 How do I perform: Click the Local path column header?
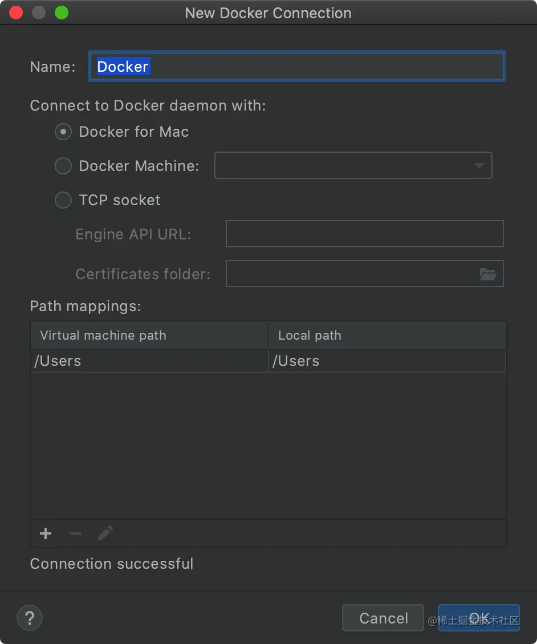[387, 335]
